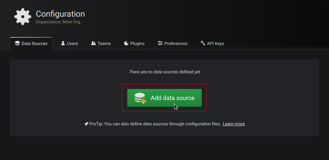
Task: Follow the Learn more link
Action: [234, 124]
